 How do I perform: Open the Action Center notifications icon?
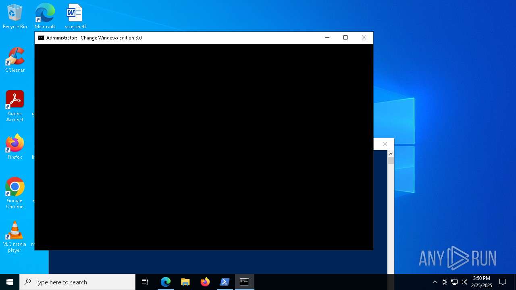tap(503, 282)
